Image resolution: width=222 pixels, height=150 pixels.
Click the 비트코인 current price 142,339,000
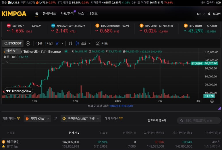[x=71, y=142]
